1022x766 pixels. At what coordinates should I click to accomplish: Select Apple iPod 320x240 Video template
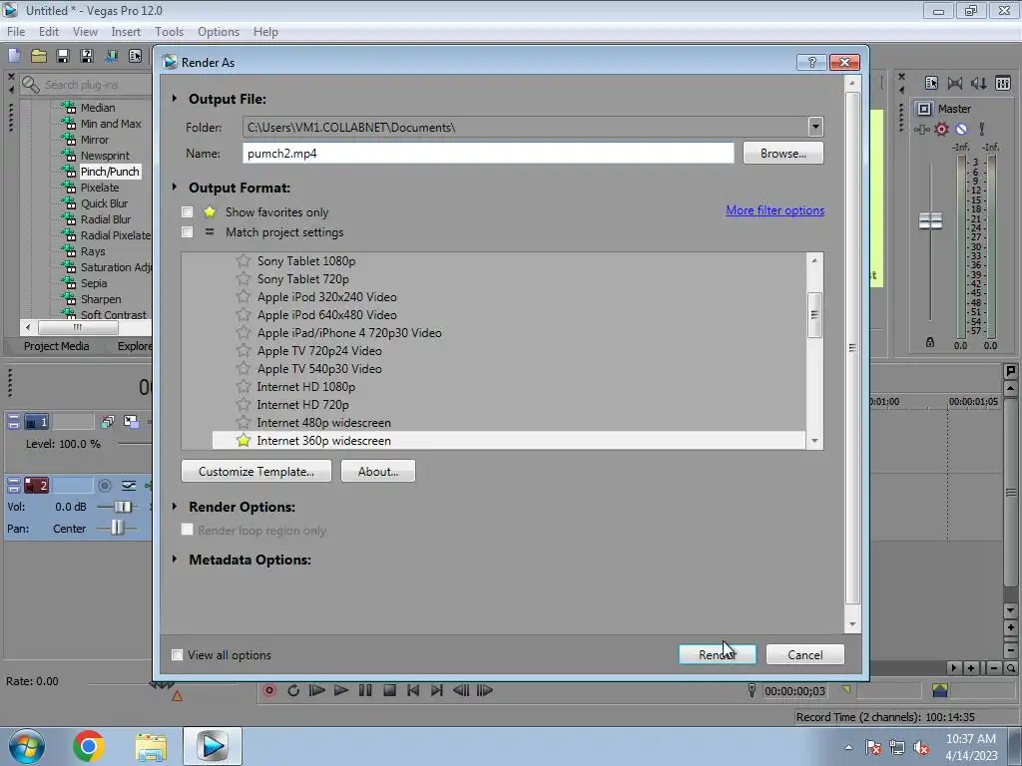[x=327, y=297]
